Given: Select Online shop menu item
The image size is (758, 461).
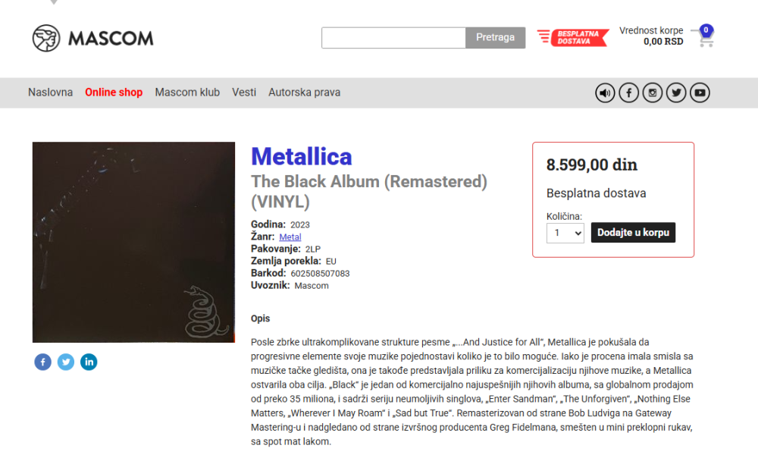Looking at the screenshot, I should pyautogui.click(x=114, y=93).
